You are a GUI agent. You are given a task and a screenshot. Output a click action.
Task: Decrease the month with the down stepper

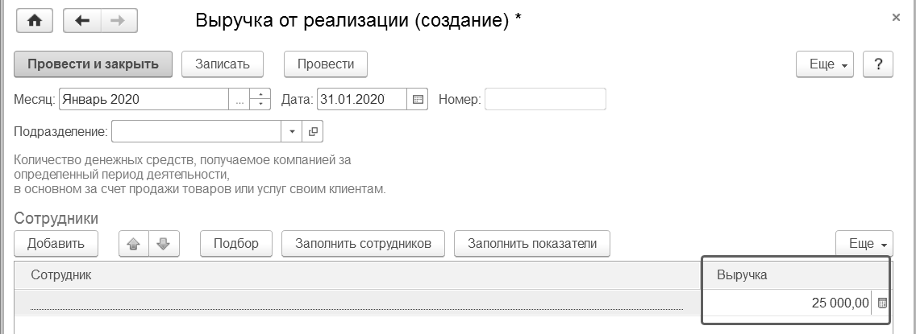[x=260, y=105]
